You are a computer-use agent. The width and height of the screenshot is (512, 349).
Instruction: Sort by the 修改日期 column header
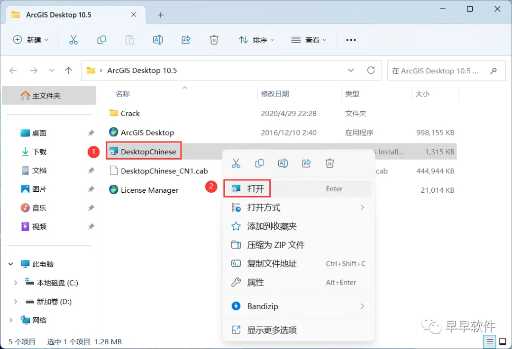(x=275, y=94)
